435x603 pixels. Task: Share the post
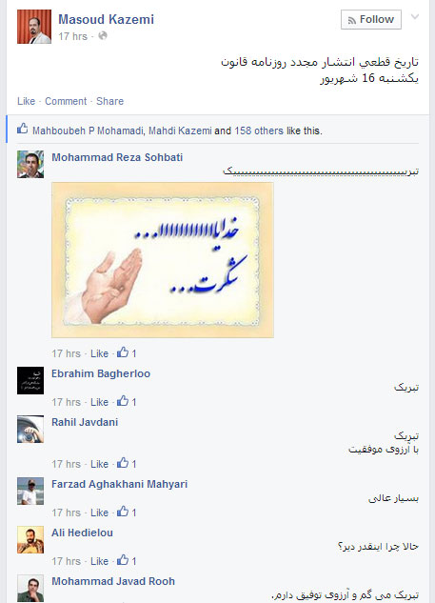[109, 101]
